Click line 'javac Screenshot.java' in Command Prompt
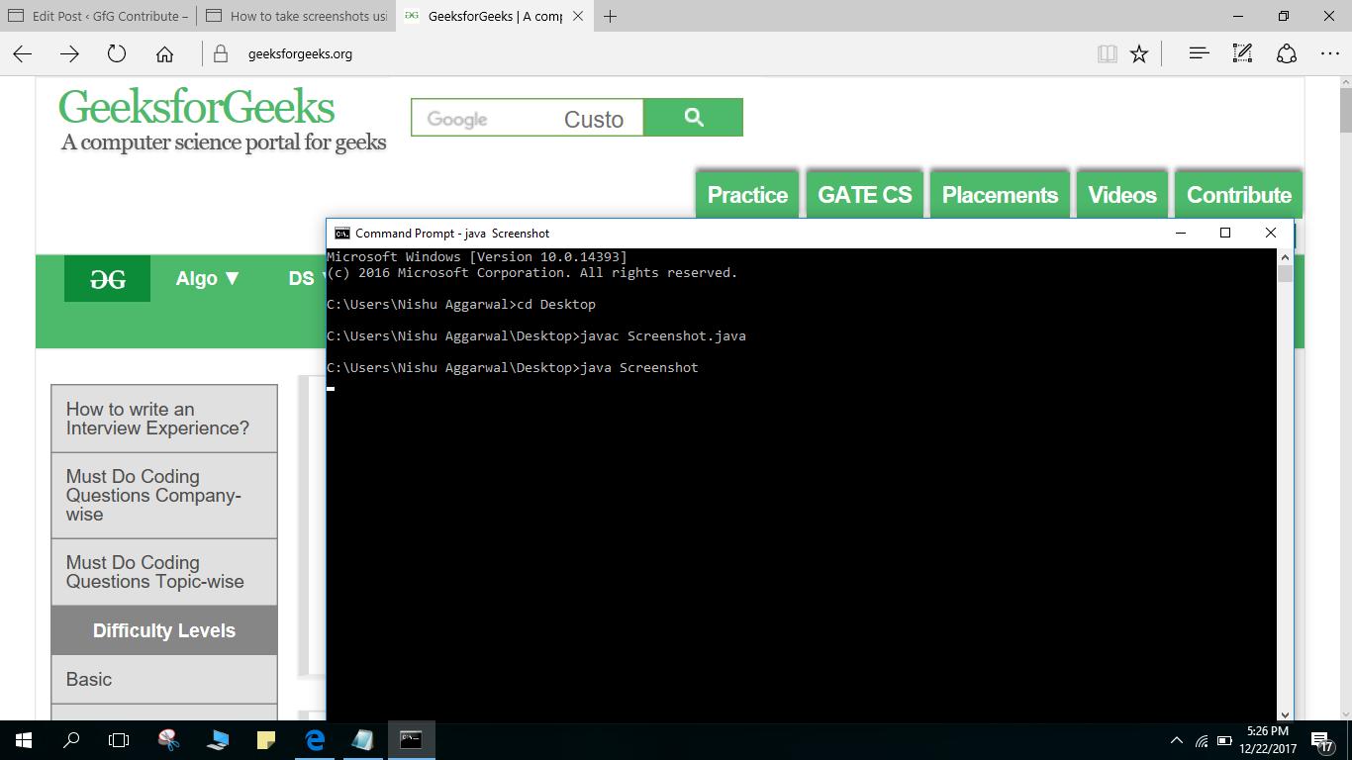Viewport: 1352px width, 760px height. [536, 335]
